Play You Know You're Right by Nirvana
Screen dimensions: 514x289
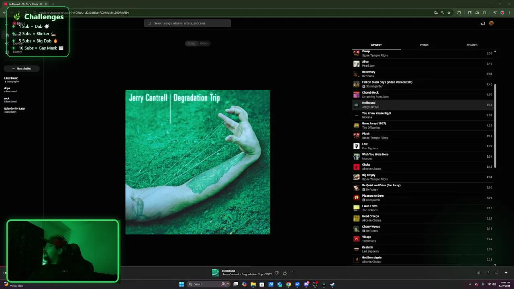pyautogui.click(x=423, y=115)
